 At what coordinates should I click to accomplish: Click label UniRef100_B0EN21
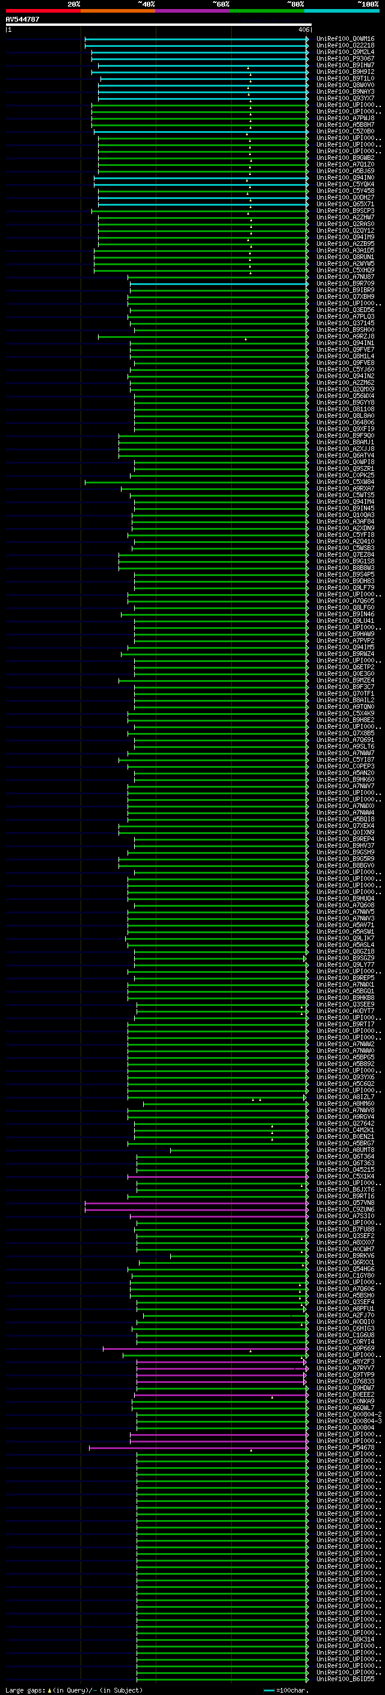click(x=345, y=1137)
